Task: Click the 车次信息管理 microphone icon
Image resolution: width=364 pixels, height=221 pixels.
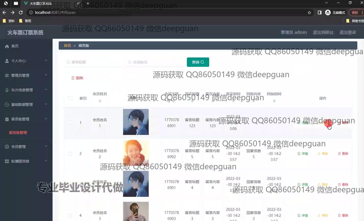Action: [7, 90]
